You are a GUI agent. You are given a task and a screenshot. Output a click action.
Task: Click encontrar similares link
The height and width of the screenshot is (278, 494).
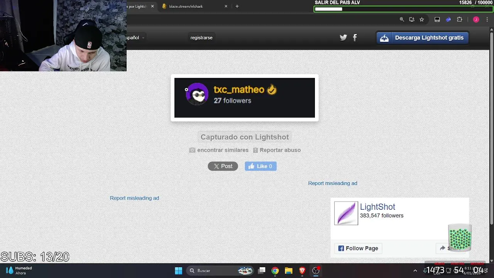pyautogui.click(x=219, y=150)
